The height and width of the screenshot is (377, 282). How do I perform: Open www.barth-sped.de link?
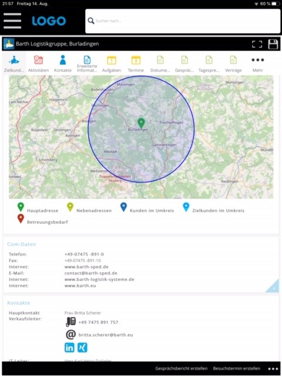[86, 267]
